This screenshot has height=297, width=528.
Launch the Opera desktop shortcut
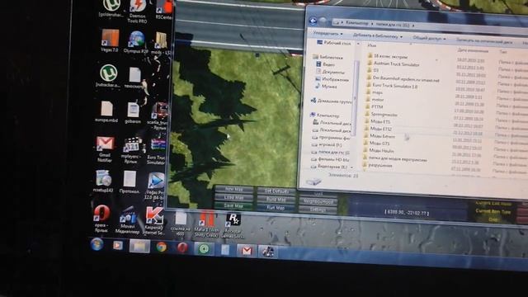(101, 218)
